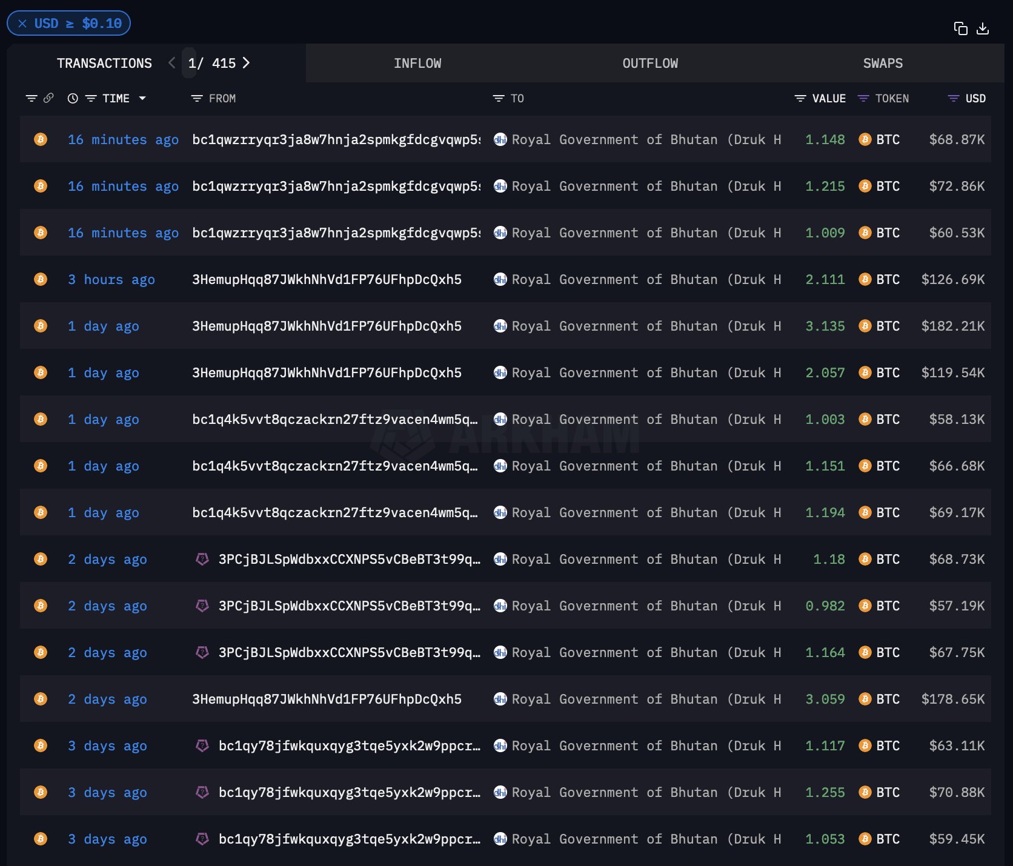This screenshot has height=866, width=1013.
Task: Open bc1q4k5vvt8 address in $66.68K row
Action: click(x=335, y=466)
